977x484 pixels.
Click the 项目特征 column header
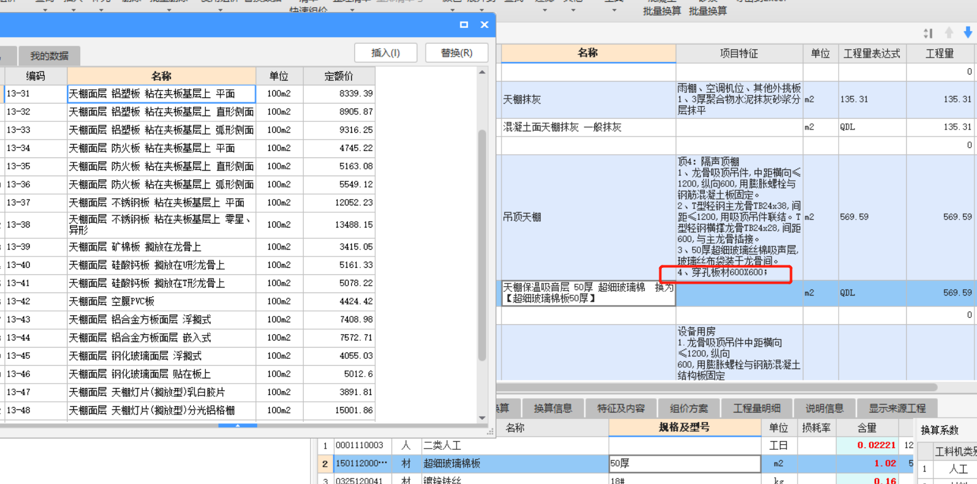pyautogui.click(x=739, y=54)
